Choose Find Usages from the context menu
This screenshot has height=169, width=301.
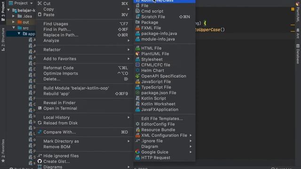click(84, 24)
